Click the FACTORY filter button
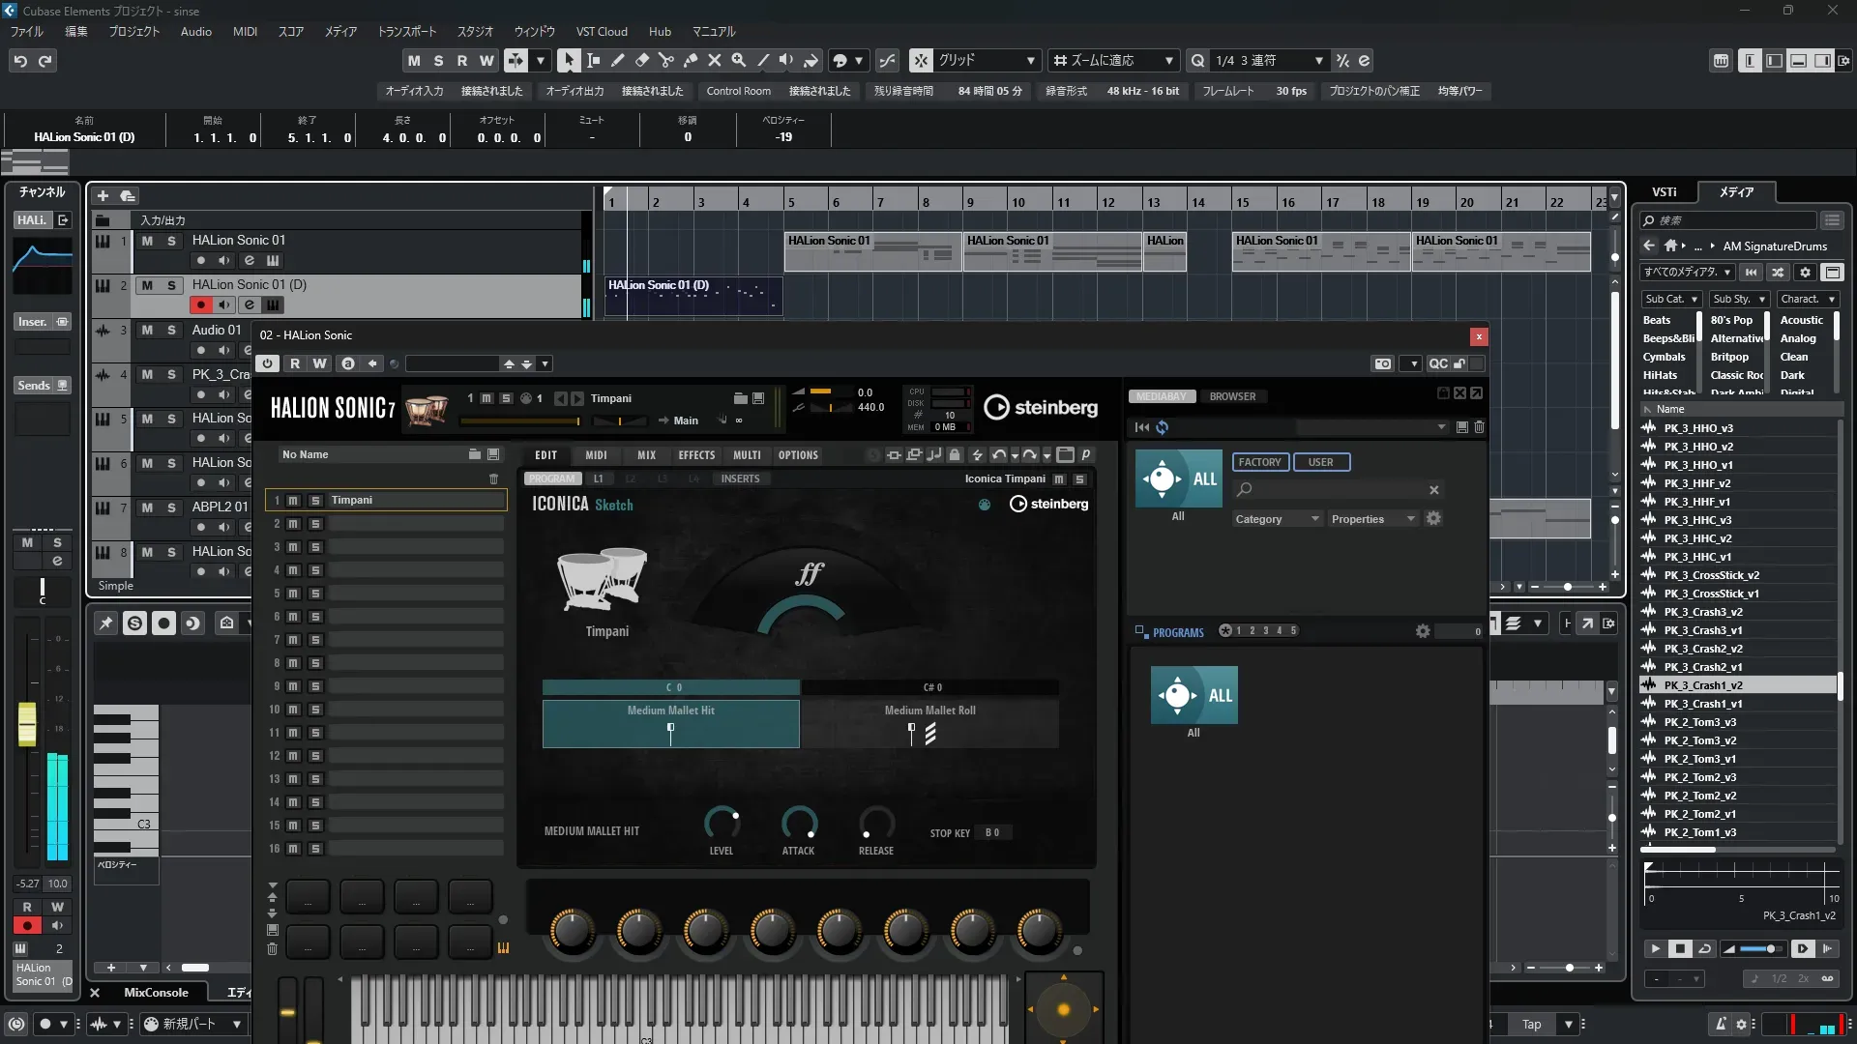Viewport: 1857px width, 1044px height. pos(1259,462)
